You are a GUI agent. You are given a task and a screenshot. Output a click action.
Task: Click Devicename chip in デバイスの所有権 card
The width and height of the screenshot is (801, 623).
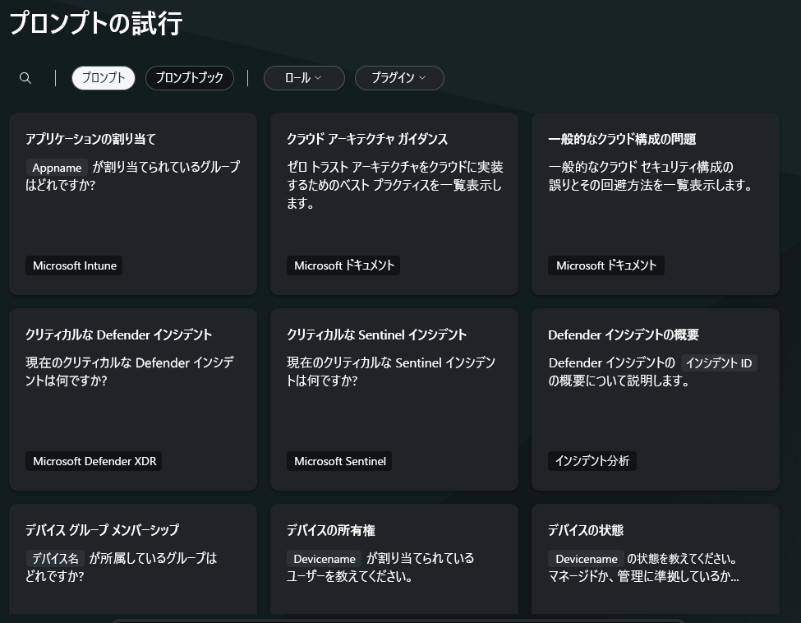coord(325,559)
